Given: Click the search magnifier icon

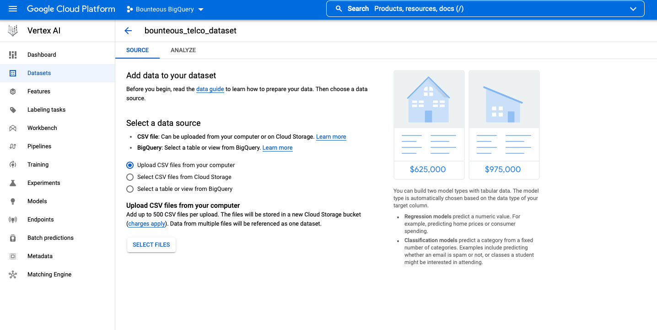Looking at the screenshot, I should click(339, 9).
